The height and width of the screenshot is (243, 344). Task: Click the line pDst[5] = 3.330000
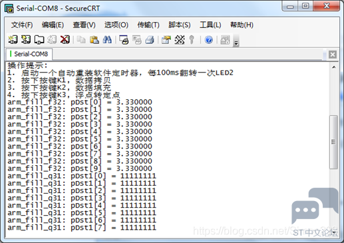tap(80, 139)
